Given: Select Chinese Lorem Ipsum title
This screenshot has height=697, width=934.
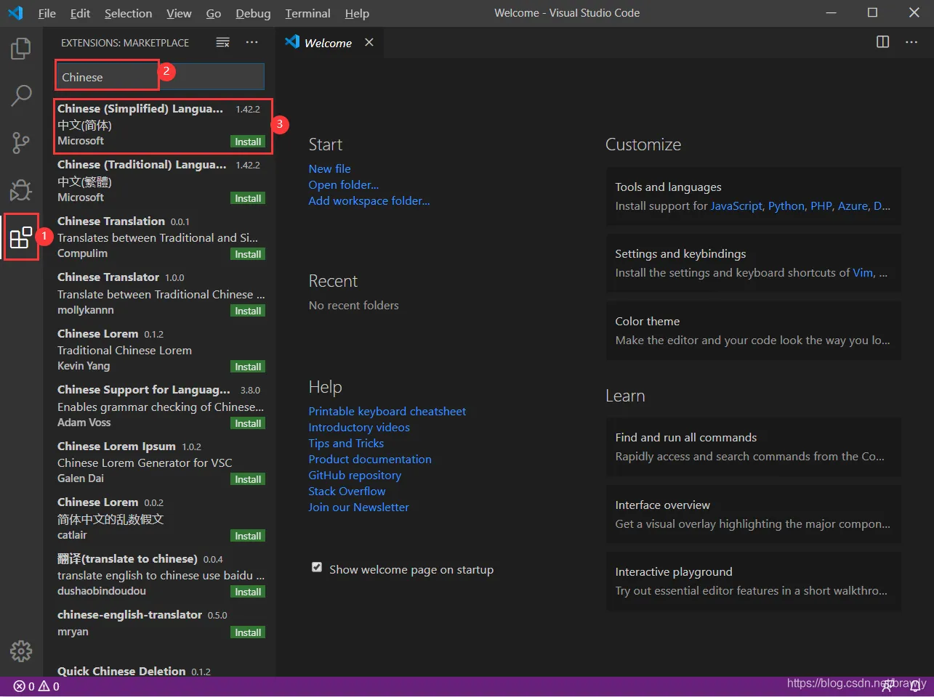Looking at the screenshot, I should pos(116,446).
